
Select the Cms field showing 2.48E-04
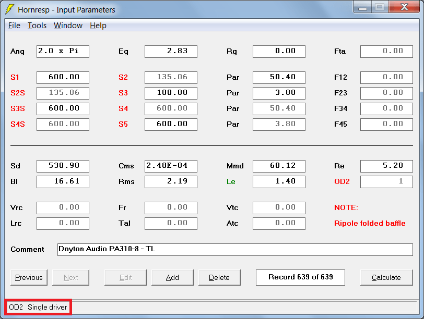171,166
